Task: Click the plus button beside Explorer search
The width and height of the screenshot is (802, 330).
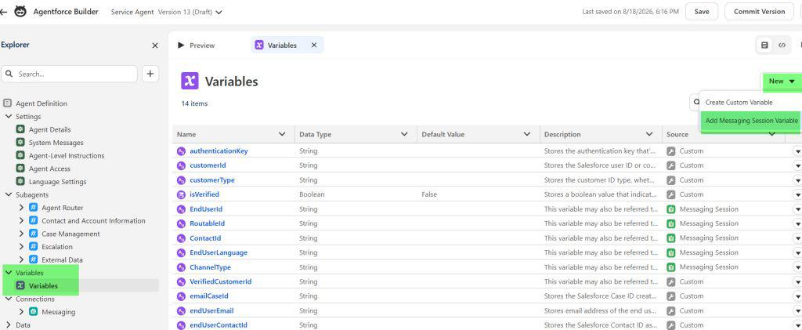Action: pos(150,74)
